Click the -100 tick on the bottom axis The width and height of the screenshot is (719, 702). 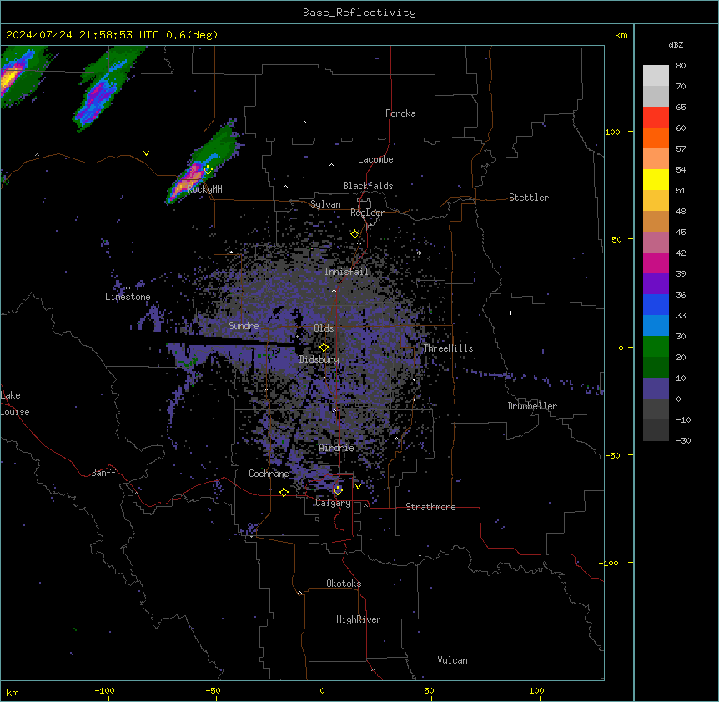[x=104, y=691]
